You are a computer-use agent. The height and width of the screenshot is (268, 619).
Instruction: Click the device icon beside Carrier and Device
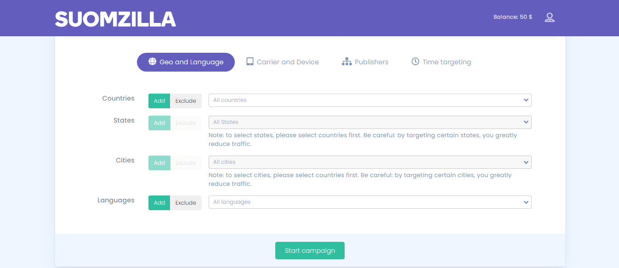250,61
